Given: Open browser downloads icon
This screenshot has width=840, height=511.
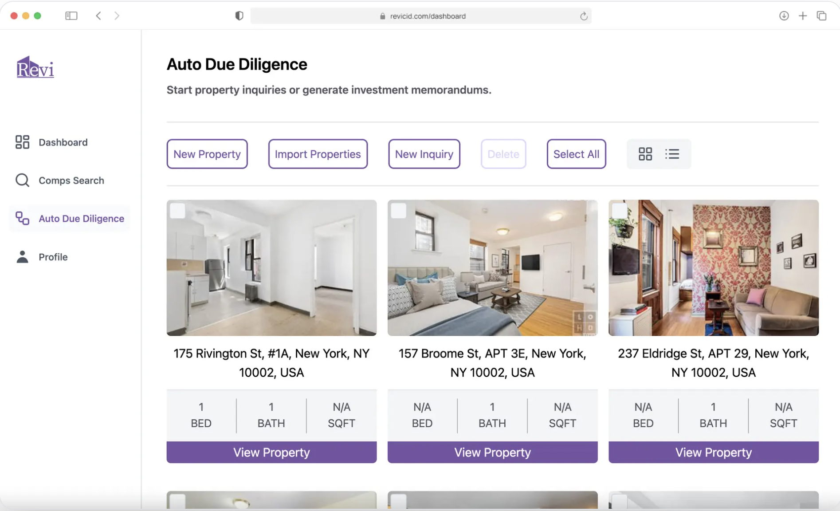Looking at the screenshot, I should click(x=784, y=16).
